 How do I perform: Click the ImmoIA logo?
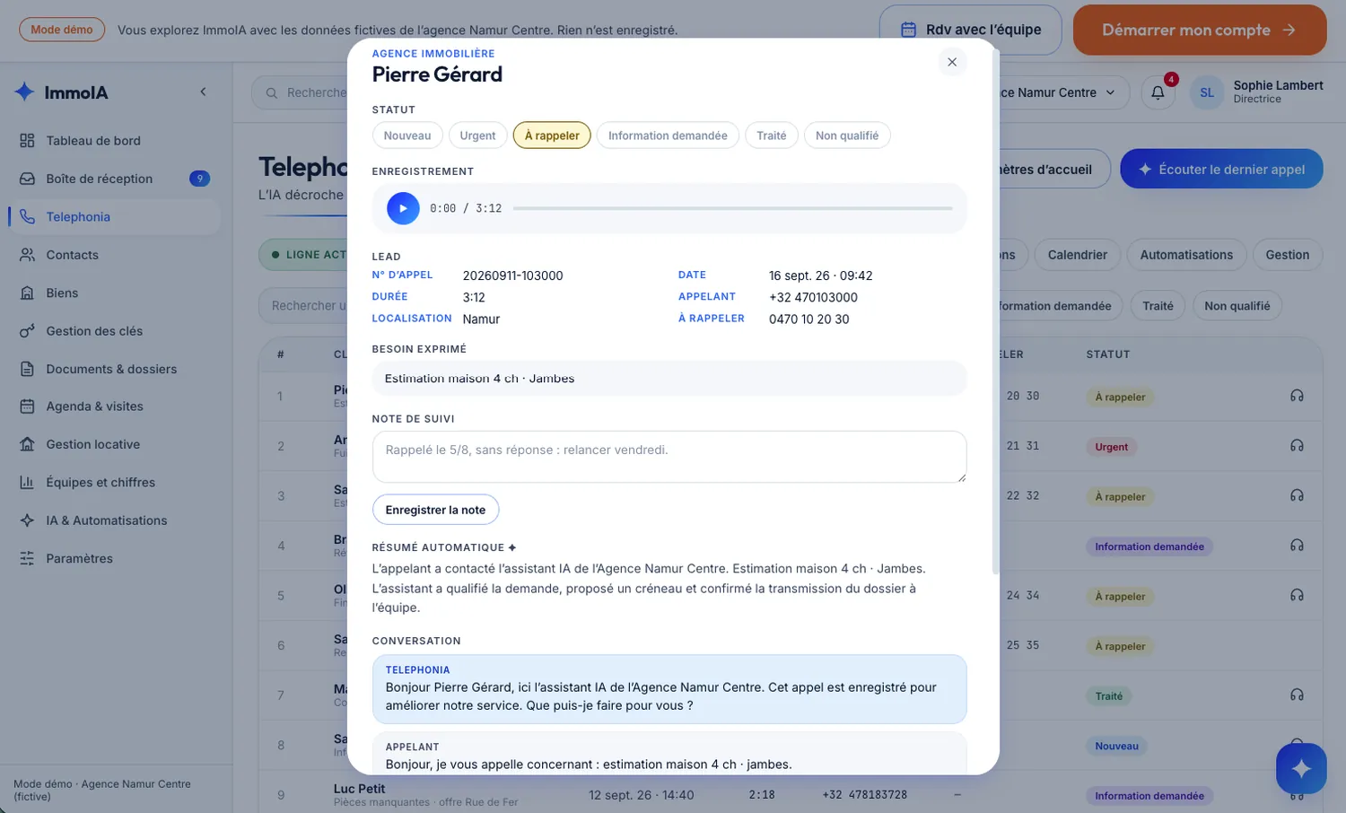point(61,92)
